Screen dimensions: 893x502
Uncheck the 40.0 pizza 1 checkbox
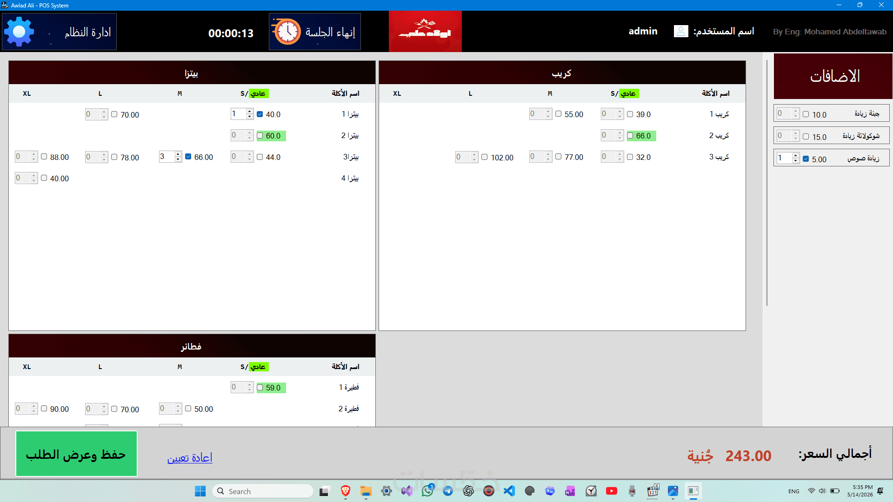(x=260, y=114)
